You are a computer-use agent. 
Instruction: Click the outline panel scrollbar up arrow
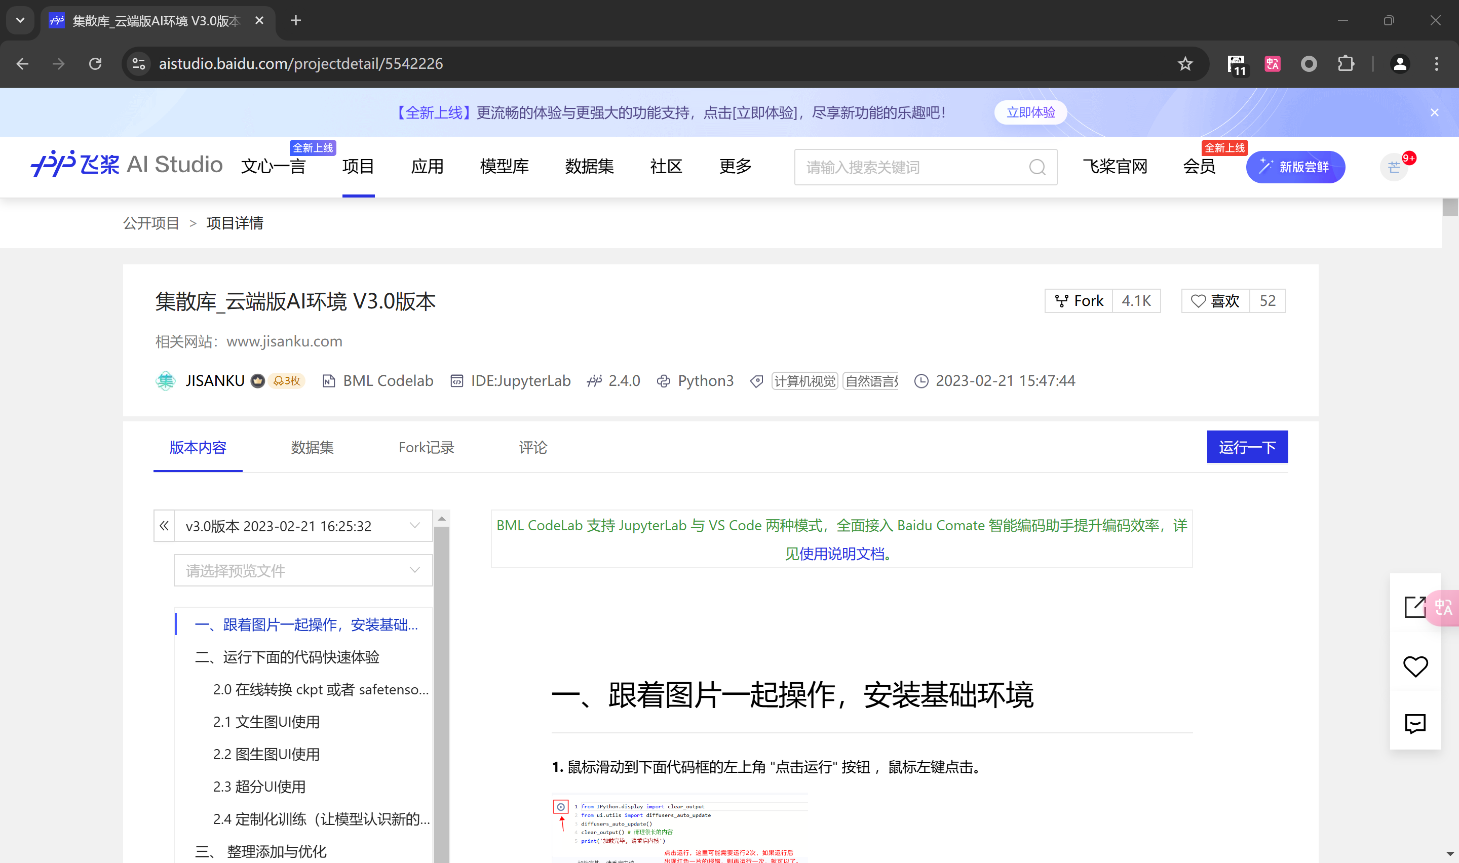pyautogui.click(x=442, y=518)
